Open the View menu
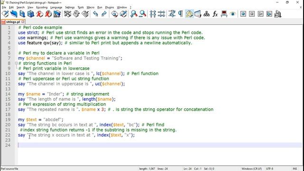Image resolution: width=304 pixels, height=171 pixels. 30,8
